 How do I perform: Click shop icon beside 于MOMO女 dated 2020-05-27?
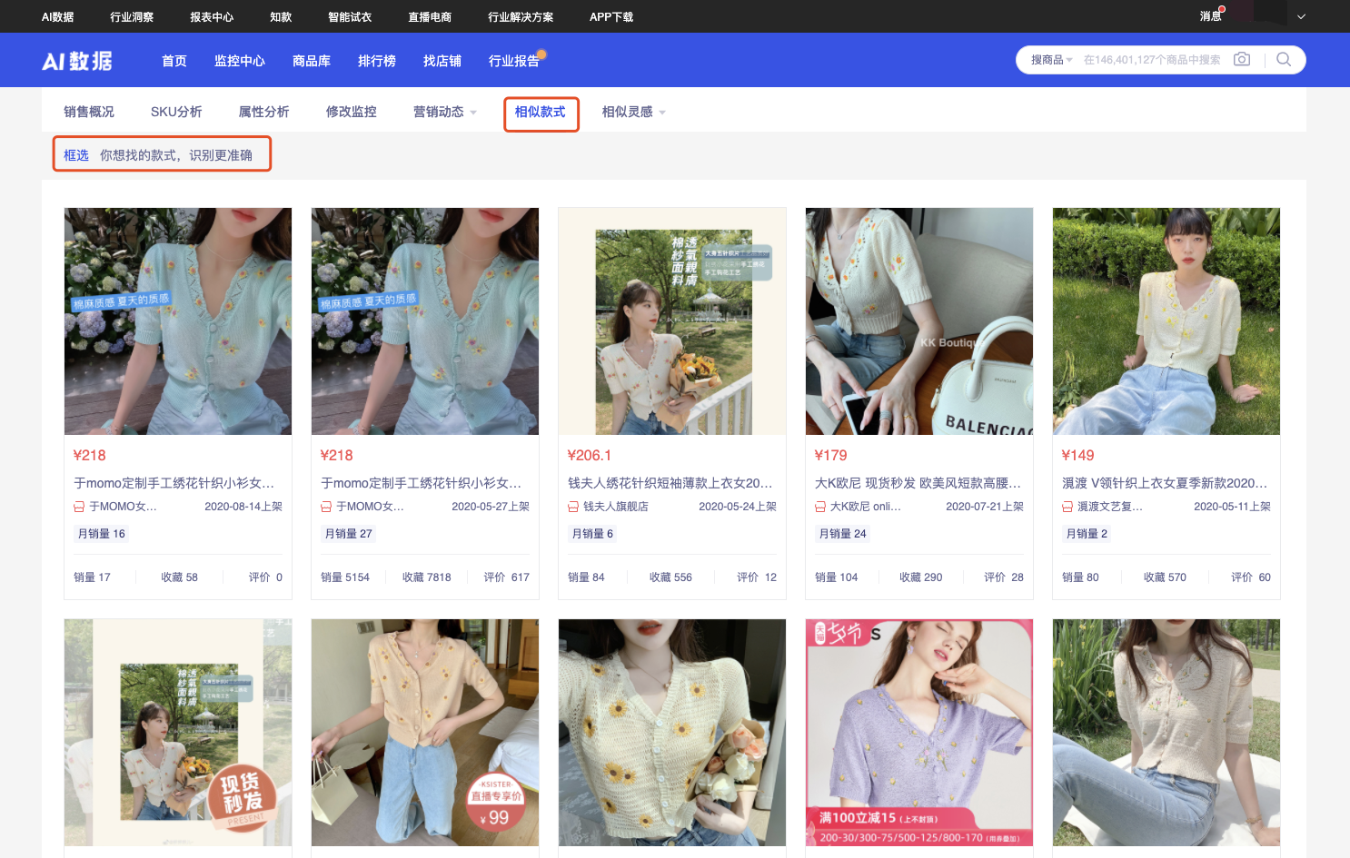click(x=326, y=507)
